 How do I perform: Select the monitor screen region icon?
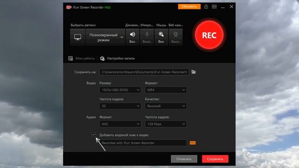(78, 37)
